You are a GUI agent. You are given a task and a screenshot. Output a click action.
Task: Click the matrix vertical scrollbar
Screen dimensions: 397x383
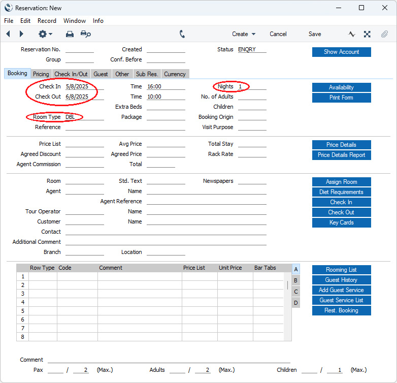pyautogui.click(x=288, y=285)
